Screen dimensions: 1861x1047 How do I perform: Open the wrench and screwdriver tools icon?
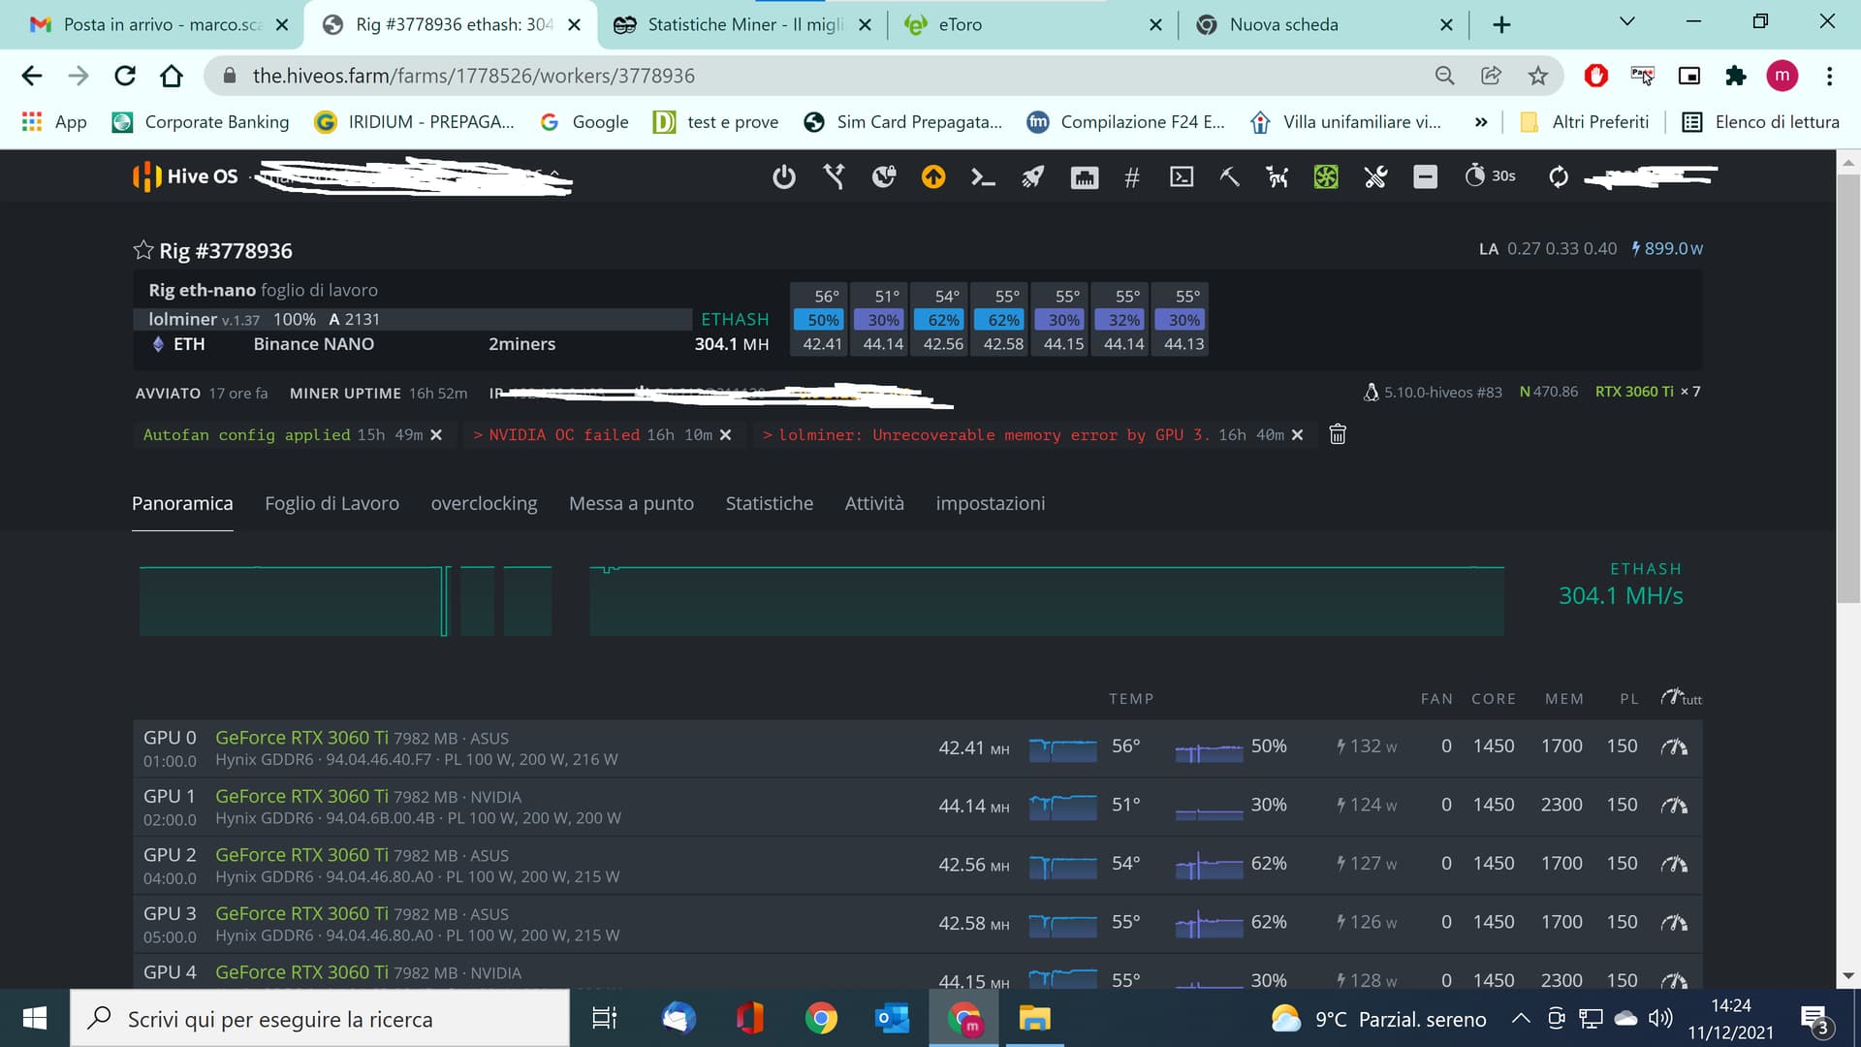[1374, 176]
